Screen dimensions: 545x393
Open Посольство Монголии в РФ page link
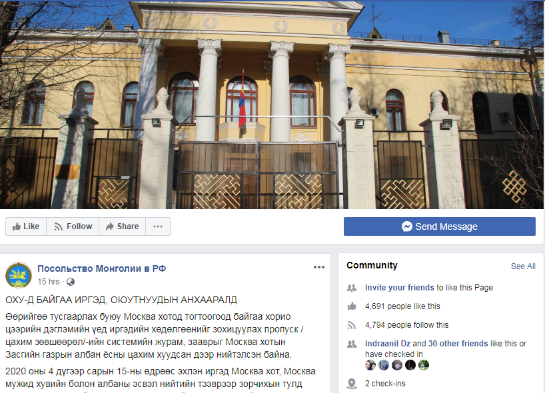(x=101, y=268)
